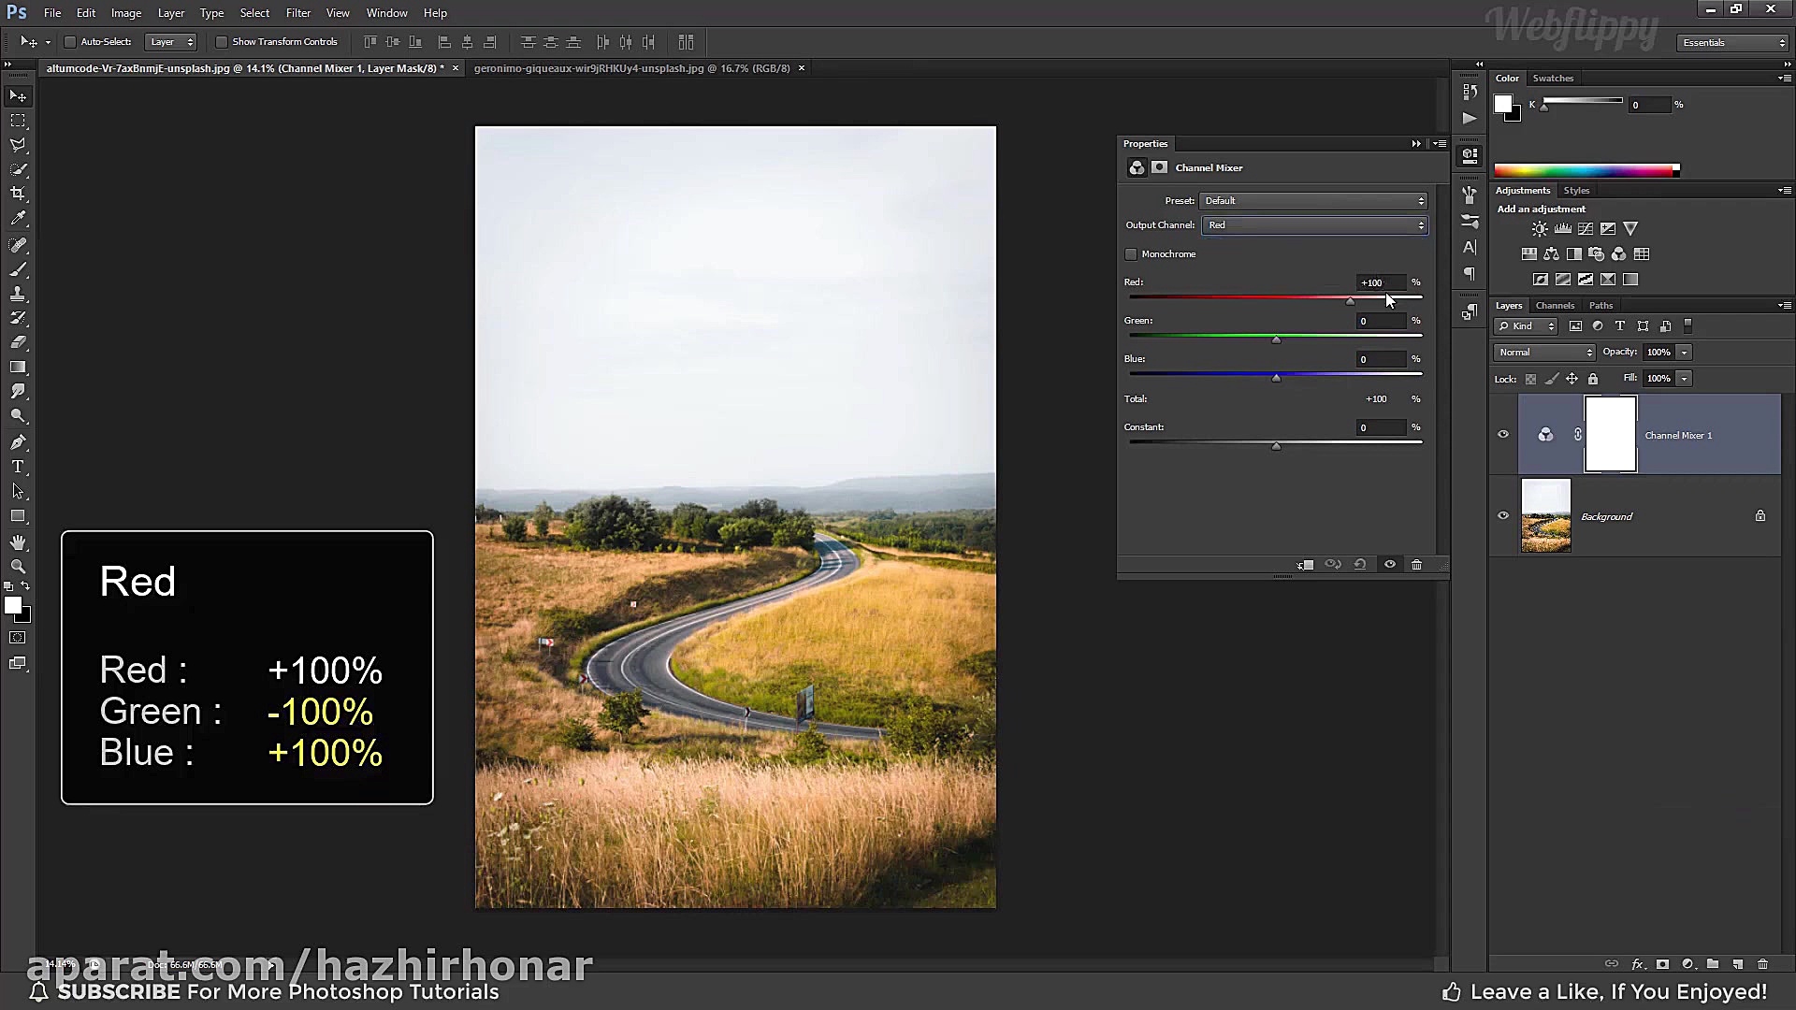Switch to geronimo-giqueaux document tab

[631, 68]
